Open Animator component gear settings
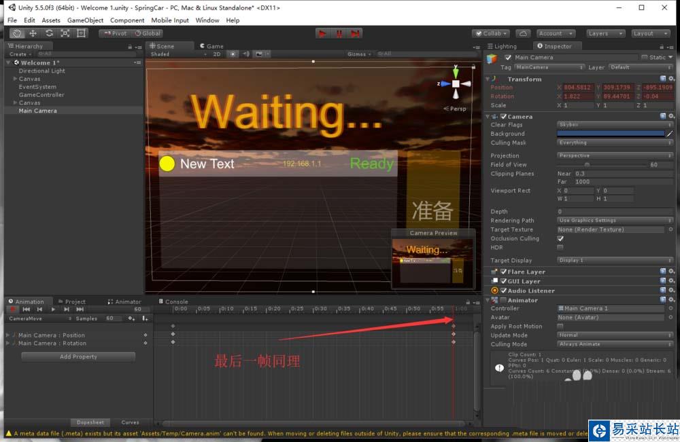The height and width of the screenshot is (442, 680). (x=671, y=299)
